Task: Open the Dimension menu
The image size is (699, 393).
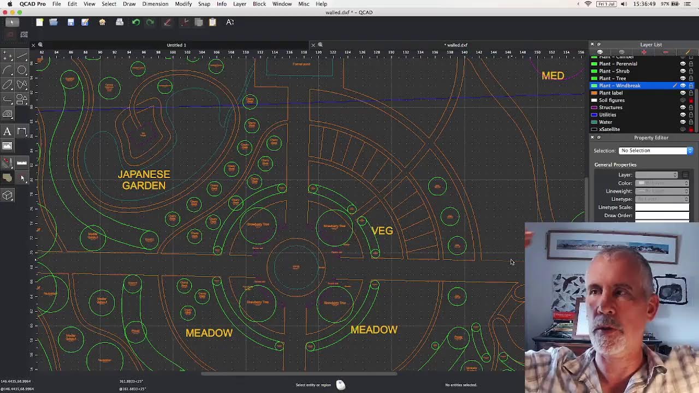Action: coord(155,4)
